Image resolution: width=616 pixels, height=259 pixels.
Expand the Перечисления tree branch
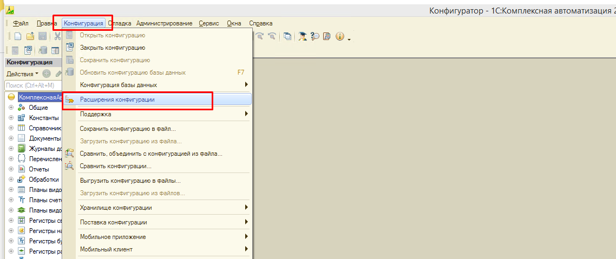coord(11,159)
